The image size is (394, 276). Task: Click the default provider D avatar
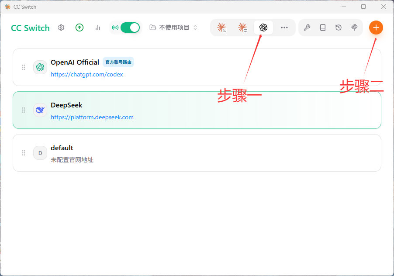click(40, 153)
